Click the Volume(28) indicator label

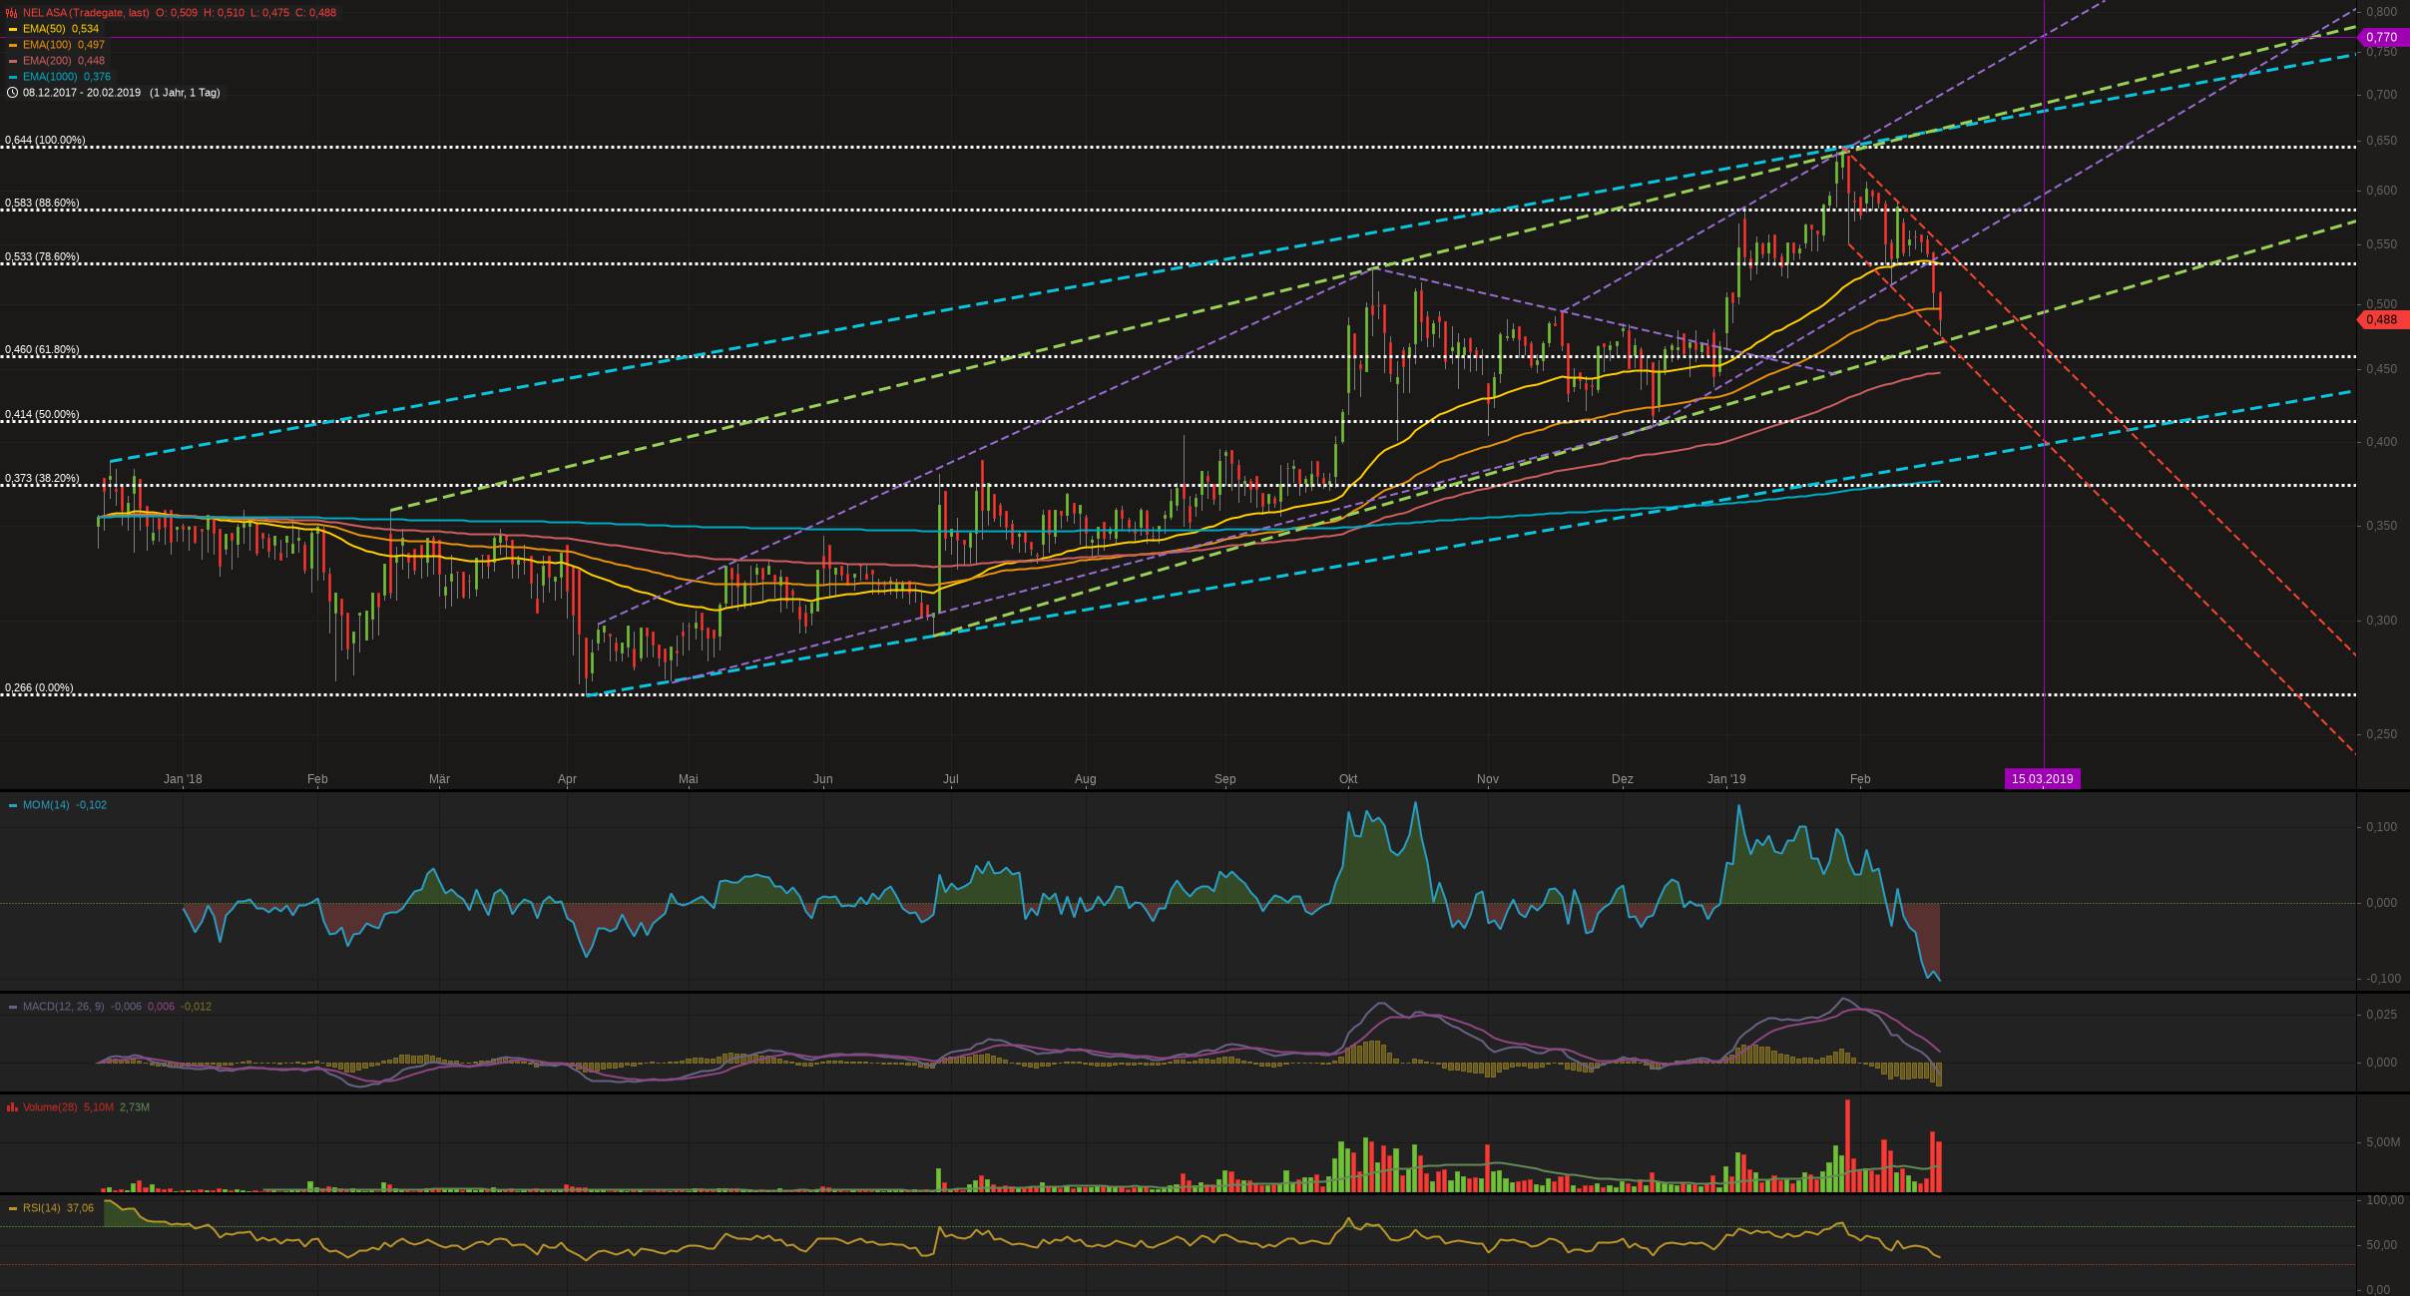tap(50, 1107)
